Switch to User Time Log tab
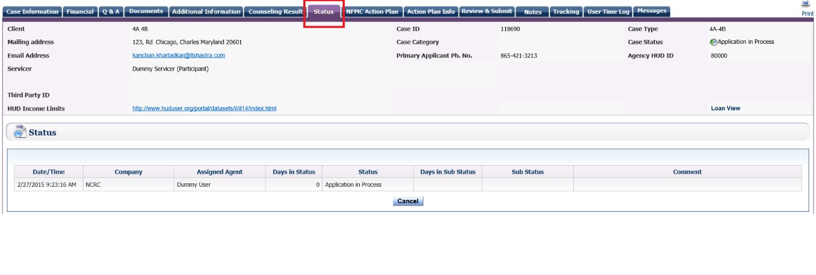816x275 pixels. 608,11
